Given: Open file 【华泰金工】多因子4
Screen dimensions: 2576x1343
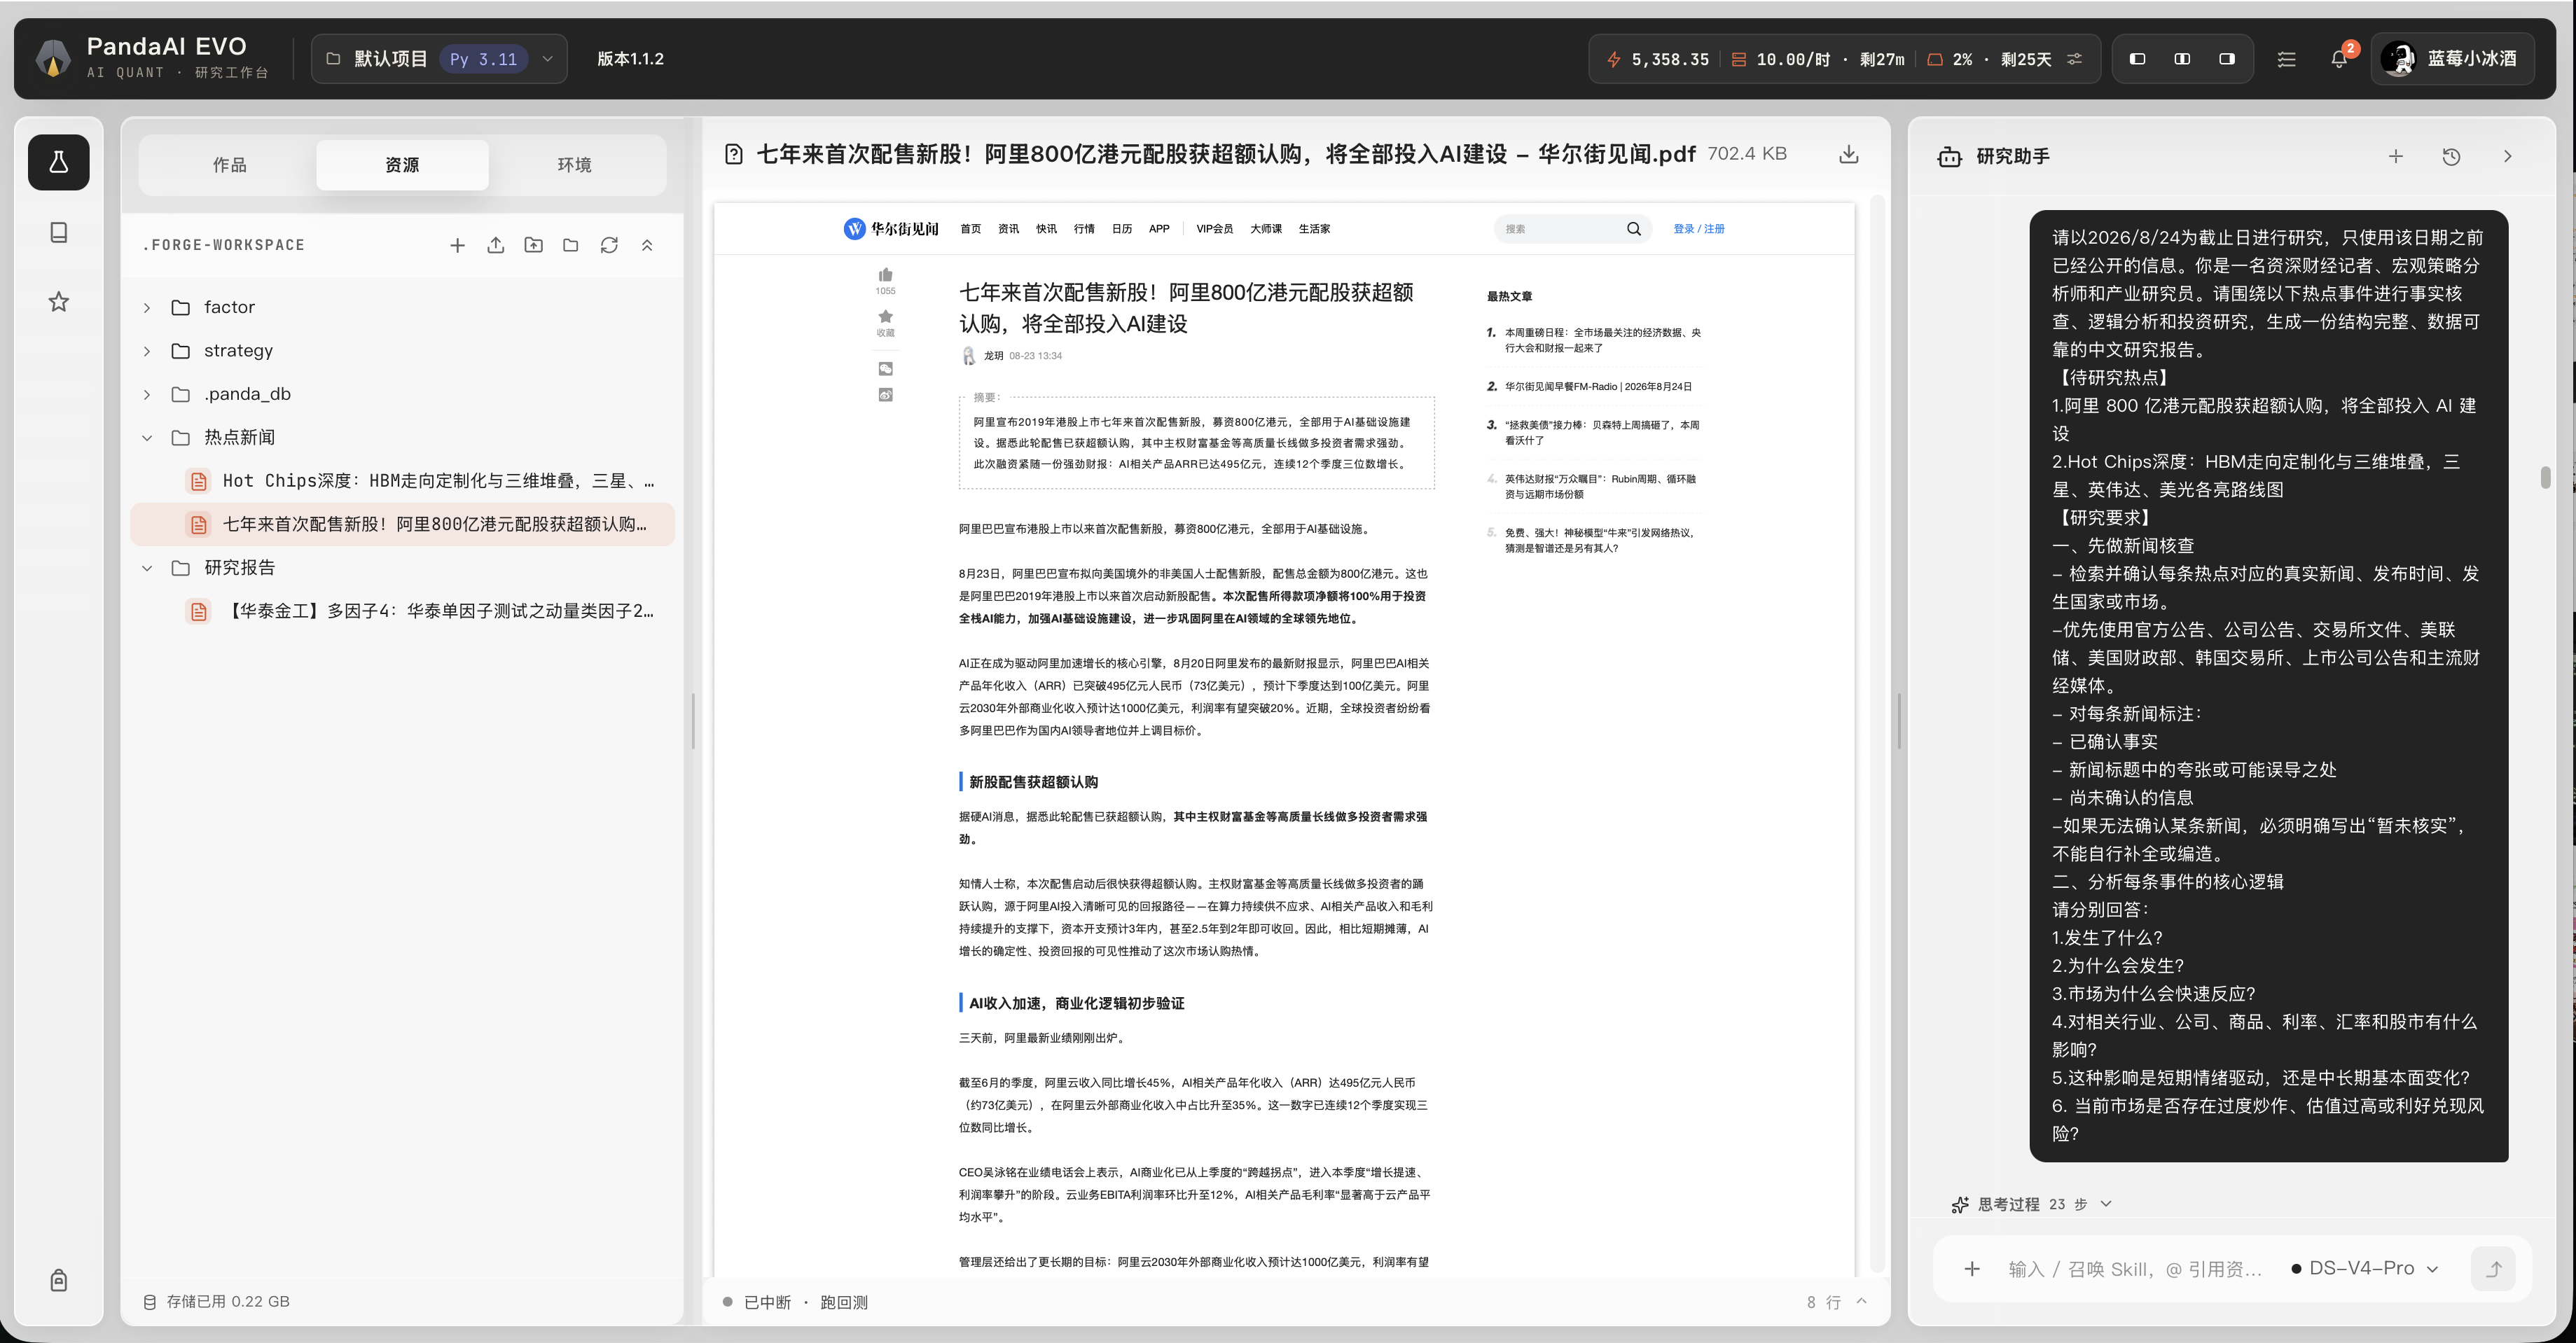Looking at the screenshot, I should [x=402, y=611].
